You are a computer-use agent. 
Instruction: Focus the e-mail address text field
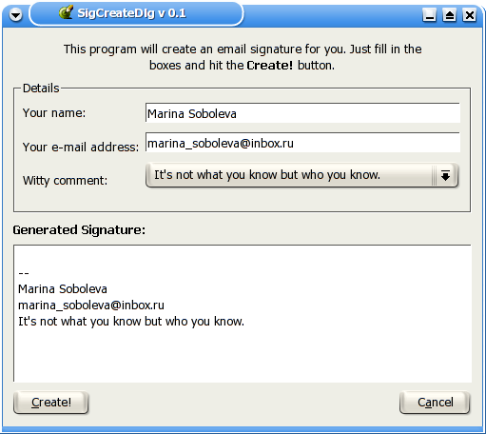pyautogui.click(x=302, y=143)
